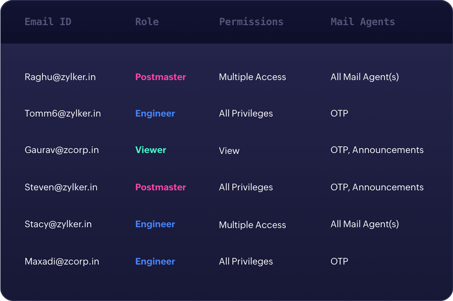Open the Raghu@zylker.in email entry
Screen dimensions: 453x301
pyautogui.click(x=60, y=77)
